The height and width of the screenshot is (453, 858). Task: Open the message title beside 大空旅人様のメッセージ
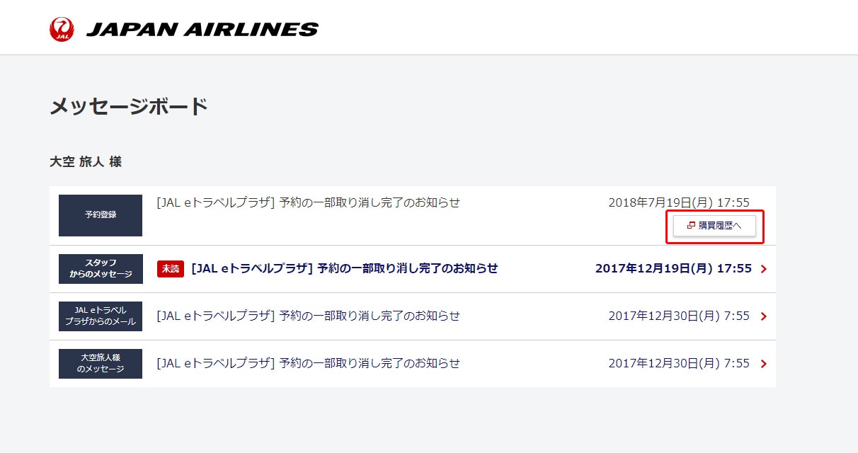pos(308,363)
